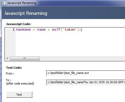Click the plus operator in the code

pos(49,30)
